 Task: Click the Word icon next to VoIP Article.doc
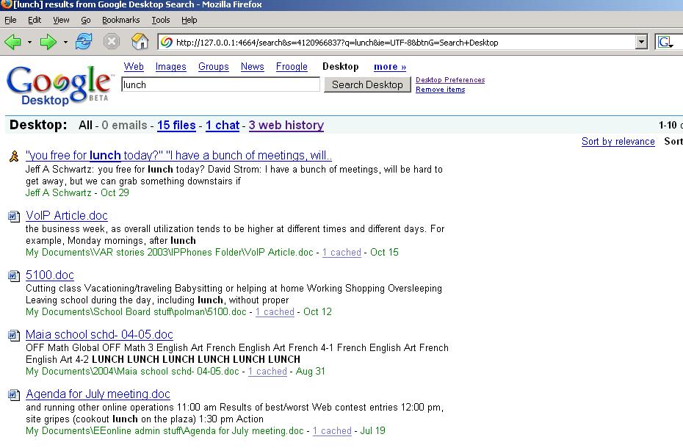click(x=14, y=216)
